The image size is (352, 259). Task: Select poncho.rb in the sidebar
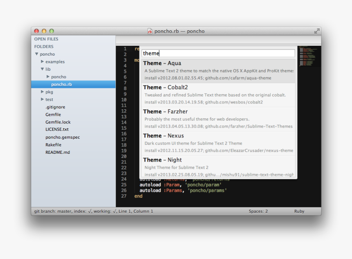73,84
